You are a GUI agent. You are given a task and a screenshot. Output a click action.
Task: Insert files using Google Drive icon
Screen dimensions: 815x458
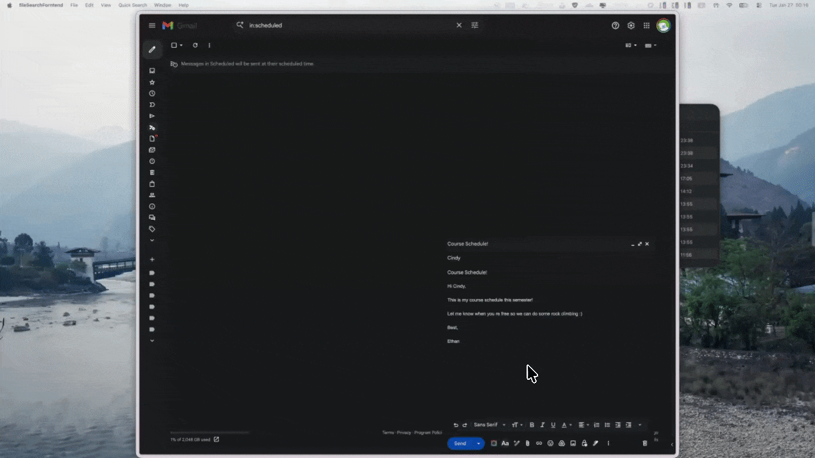562,443
